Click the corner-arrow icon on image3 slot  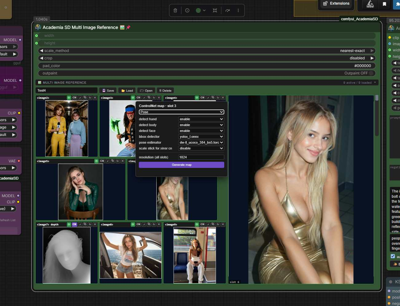coord(144,97)
